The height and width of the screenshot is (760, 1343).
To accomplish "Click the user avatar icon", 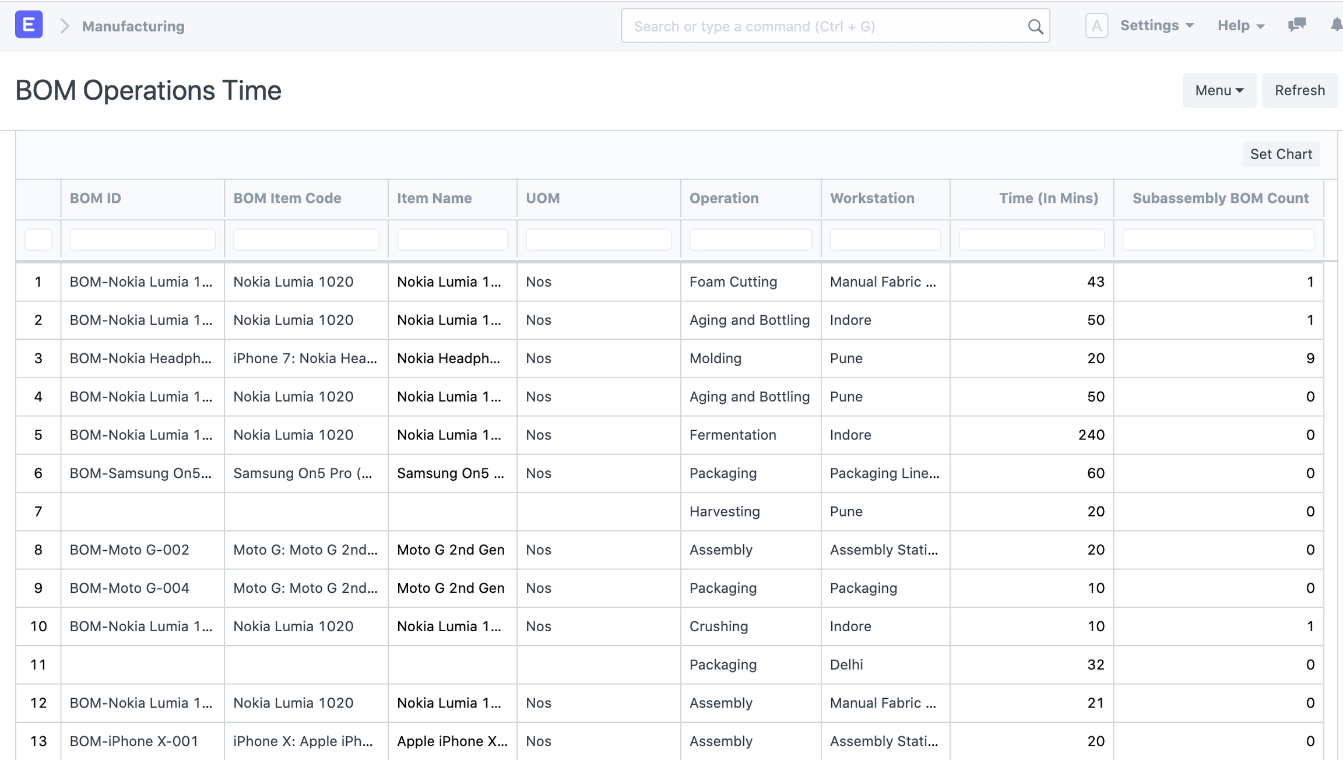I will point(1096,26).
